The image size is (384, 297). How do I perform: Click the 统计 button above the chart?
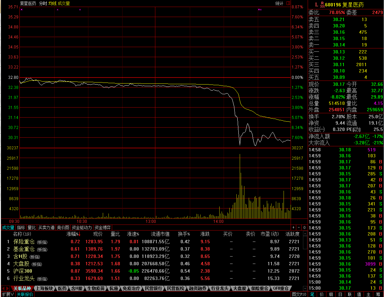[279, 3]
